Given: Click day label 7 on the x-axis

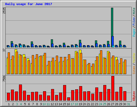Looking at the screenshot, I should [33, 104].
